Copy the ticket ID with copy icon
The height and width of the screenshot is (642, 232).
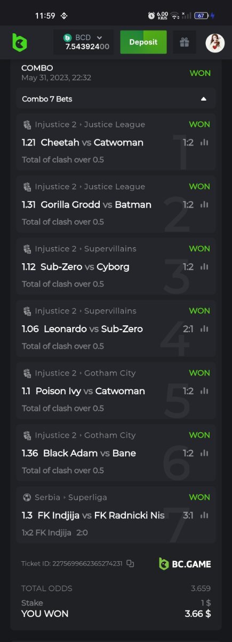click(130, 563)
